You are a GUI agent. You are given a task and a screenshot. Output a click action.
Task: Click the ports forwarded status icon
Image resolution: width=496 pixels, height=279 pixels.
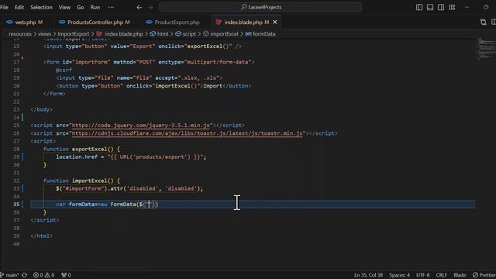click(x=66, y=275)
